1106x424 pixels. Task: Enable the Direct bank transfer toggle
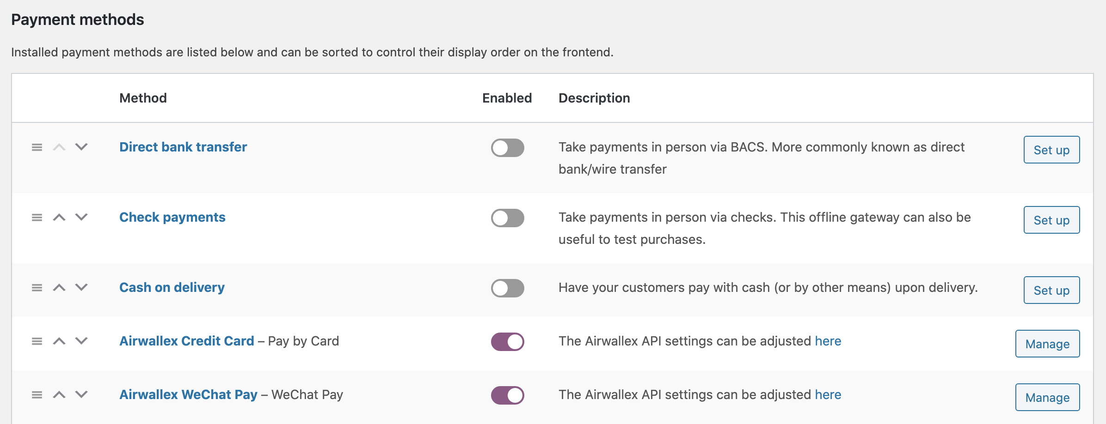pyautogui.click(x=508, y=149)
